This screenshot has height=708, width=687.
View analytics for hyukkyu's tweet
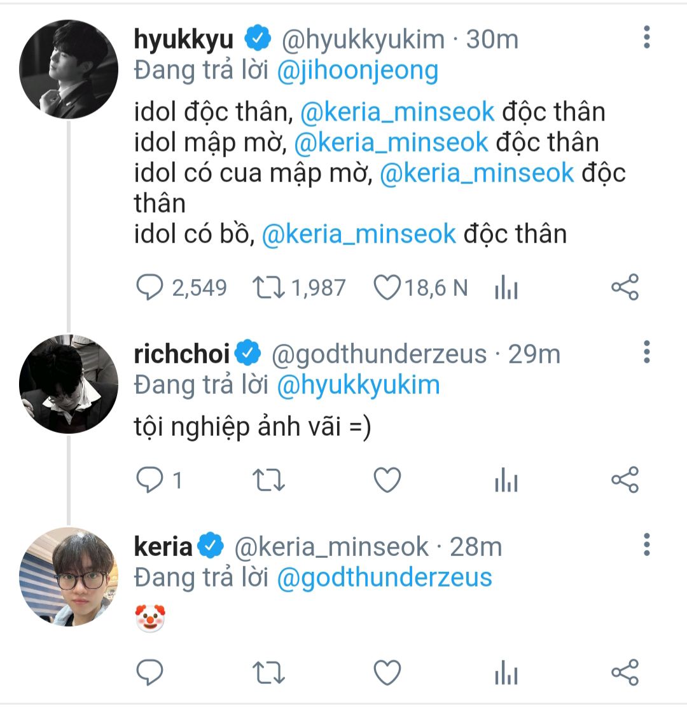pos(506,289)
